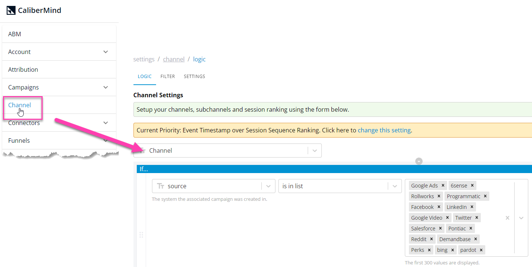The image size is (532, 267).
Task: Remove the Reddit tag
Action: pos(432,239)
